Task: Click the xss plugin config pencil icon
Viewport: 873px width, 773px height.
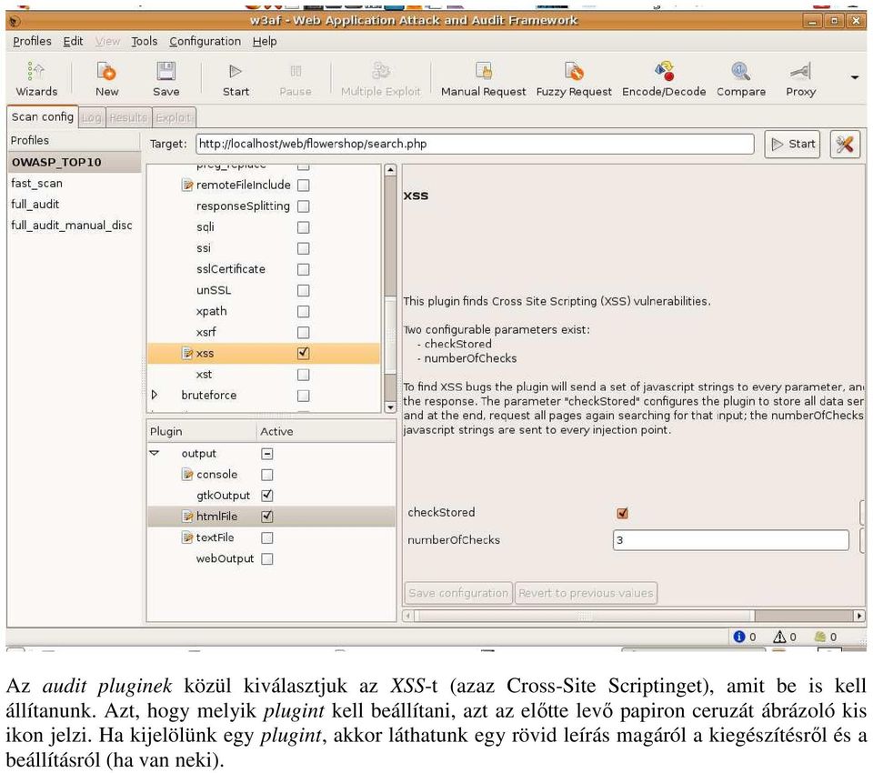Action: pyautogui.click(x=187, y=353)
